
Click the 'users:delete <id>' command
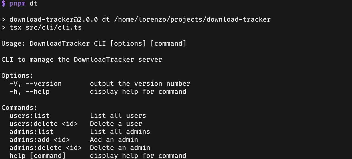43,124
